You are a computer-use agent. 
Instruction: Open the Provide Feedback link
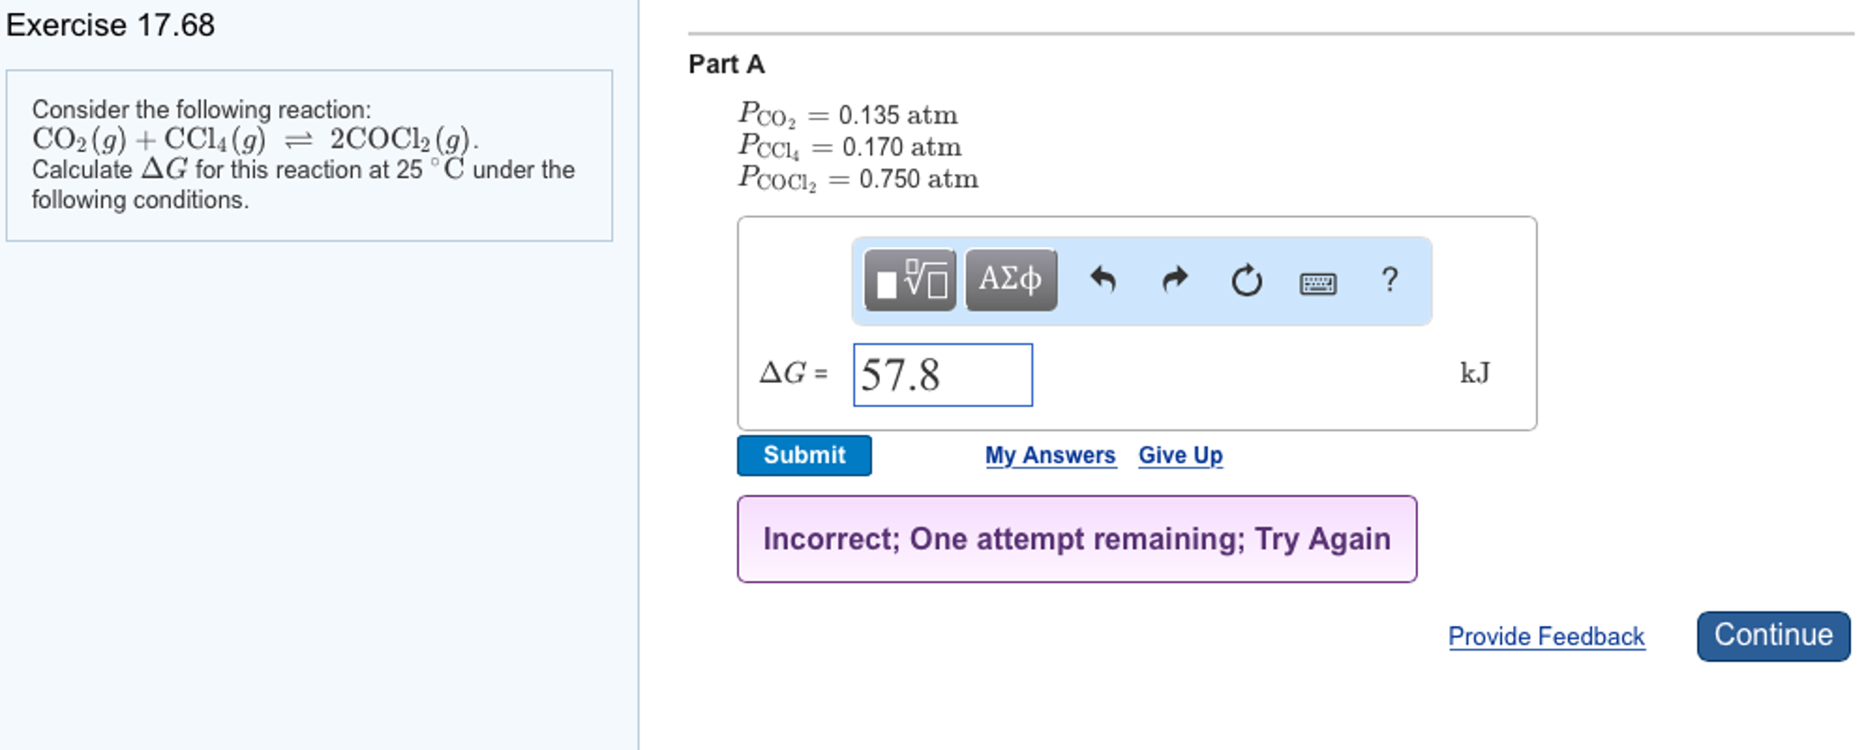(x=1548, y=636)
